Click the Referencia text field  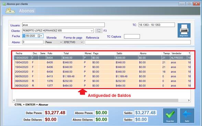point(138,42)
